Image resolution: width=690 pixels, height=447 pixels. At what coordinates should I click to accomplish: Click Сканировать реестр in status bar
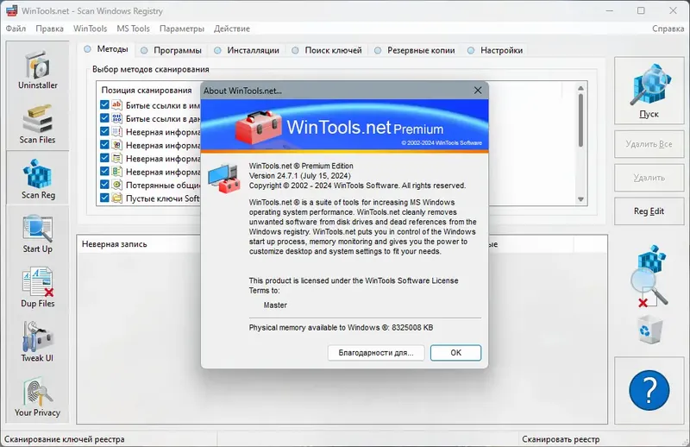pyautogui.click(x=561, y=439)
